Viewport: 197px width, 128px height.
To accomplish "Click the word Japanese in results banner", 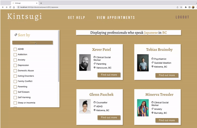I will pos(151,33).
